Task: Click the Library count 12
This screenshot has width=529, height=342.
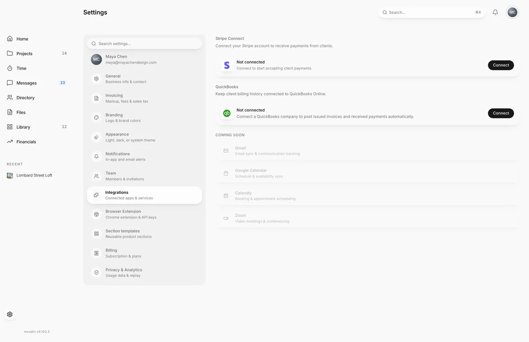Action: [x=64, y=127]
